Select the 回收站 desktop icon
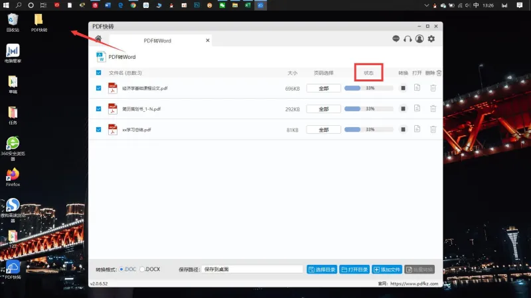 pos(13,23)
